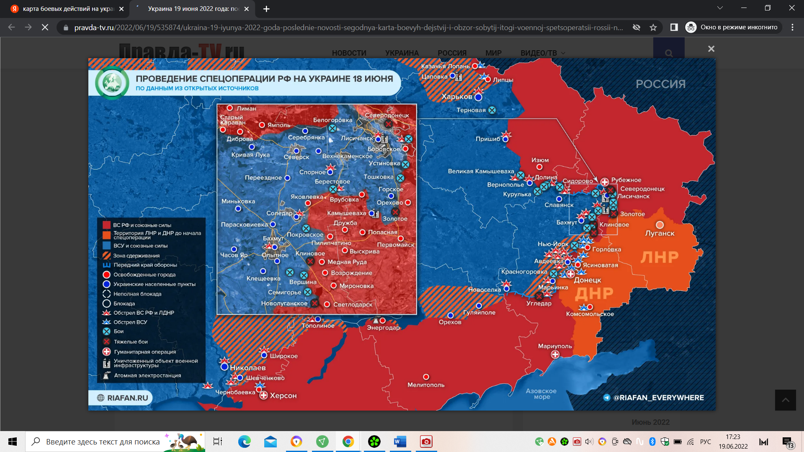This screenshot has height=452, width=804.
Task: Open Mail app from taskbar
Action: coord(271,442)
